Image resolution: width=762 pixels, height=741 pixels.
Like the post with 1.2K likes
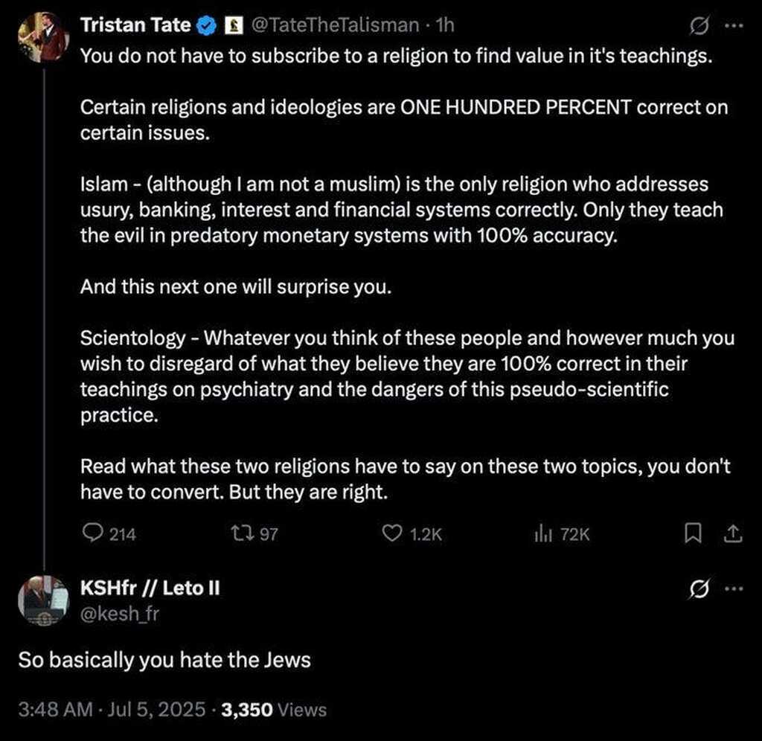click(x=391, y=533)
